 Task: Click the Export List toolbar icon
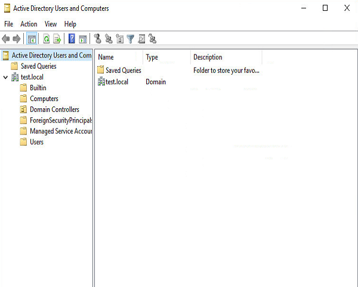(57, 39)
